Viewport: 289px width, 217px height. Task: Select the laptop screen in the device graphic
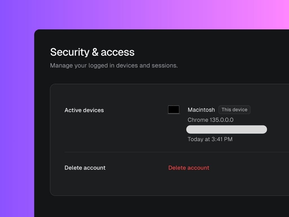[x=174, y=109]
